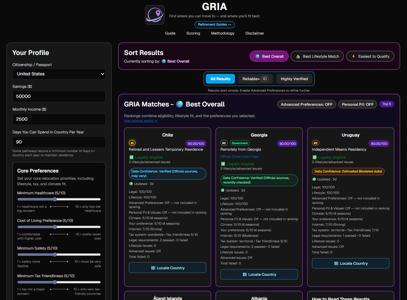Click the green checkmark beside Chile's Legally eligible
This screenshot has height=300, width=407.
point(131,157)
